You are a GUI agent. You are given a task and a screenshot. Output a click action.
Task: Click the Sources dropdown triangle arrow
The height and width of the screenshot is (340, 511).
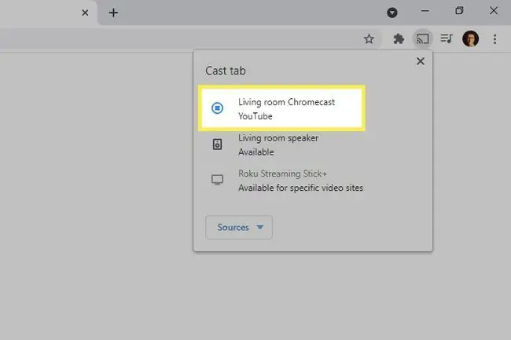259,227
